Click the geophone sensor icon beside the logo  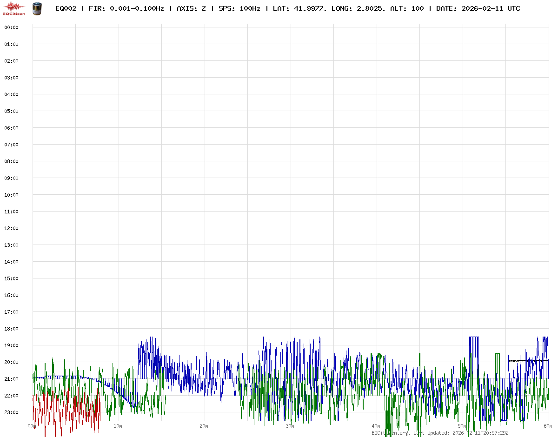pos(36,8)
